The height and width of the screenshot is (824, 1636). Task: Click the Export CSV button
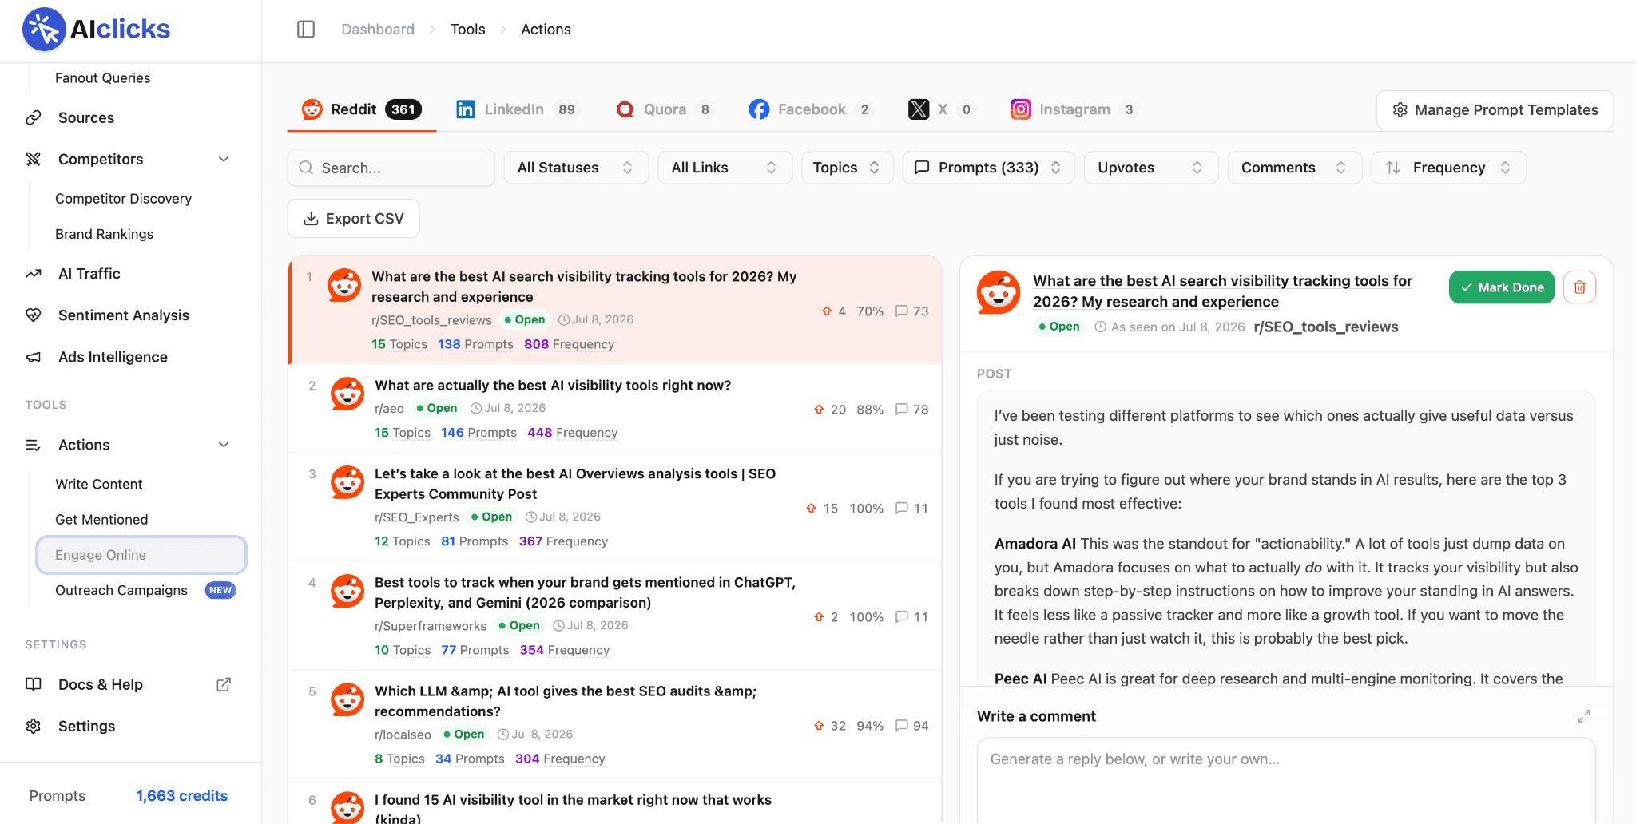click(x=353, y=219)
